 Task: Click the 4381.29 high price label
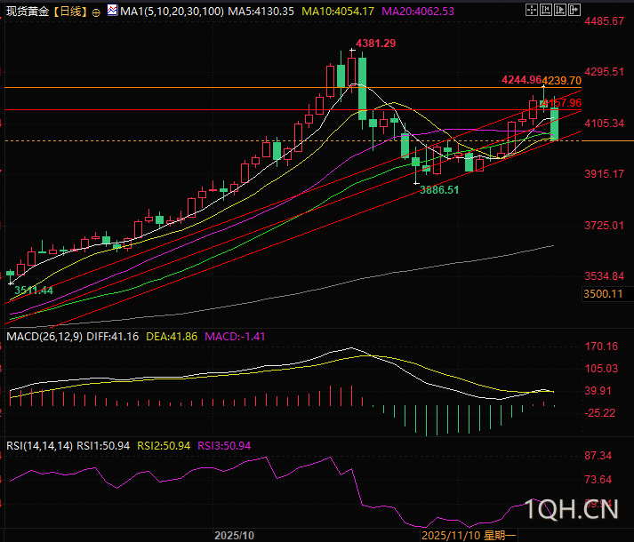375,44
